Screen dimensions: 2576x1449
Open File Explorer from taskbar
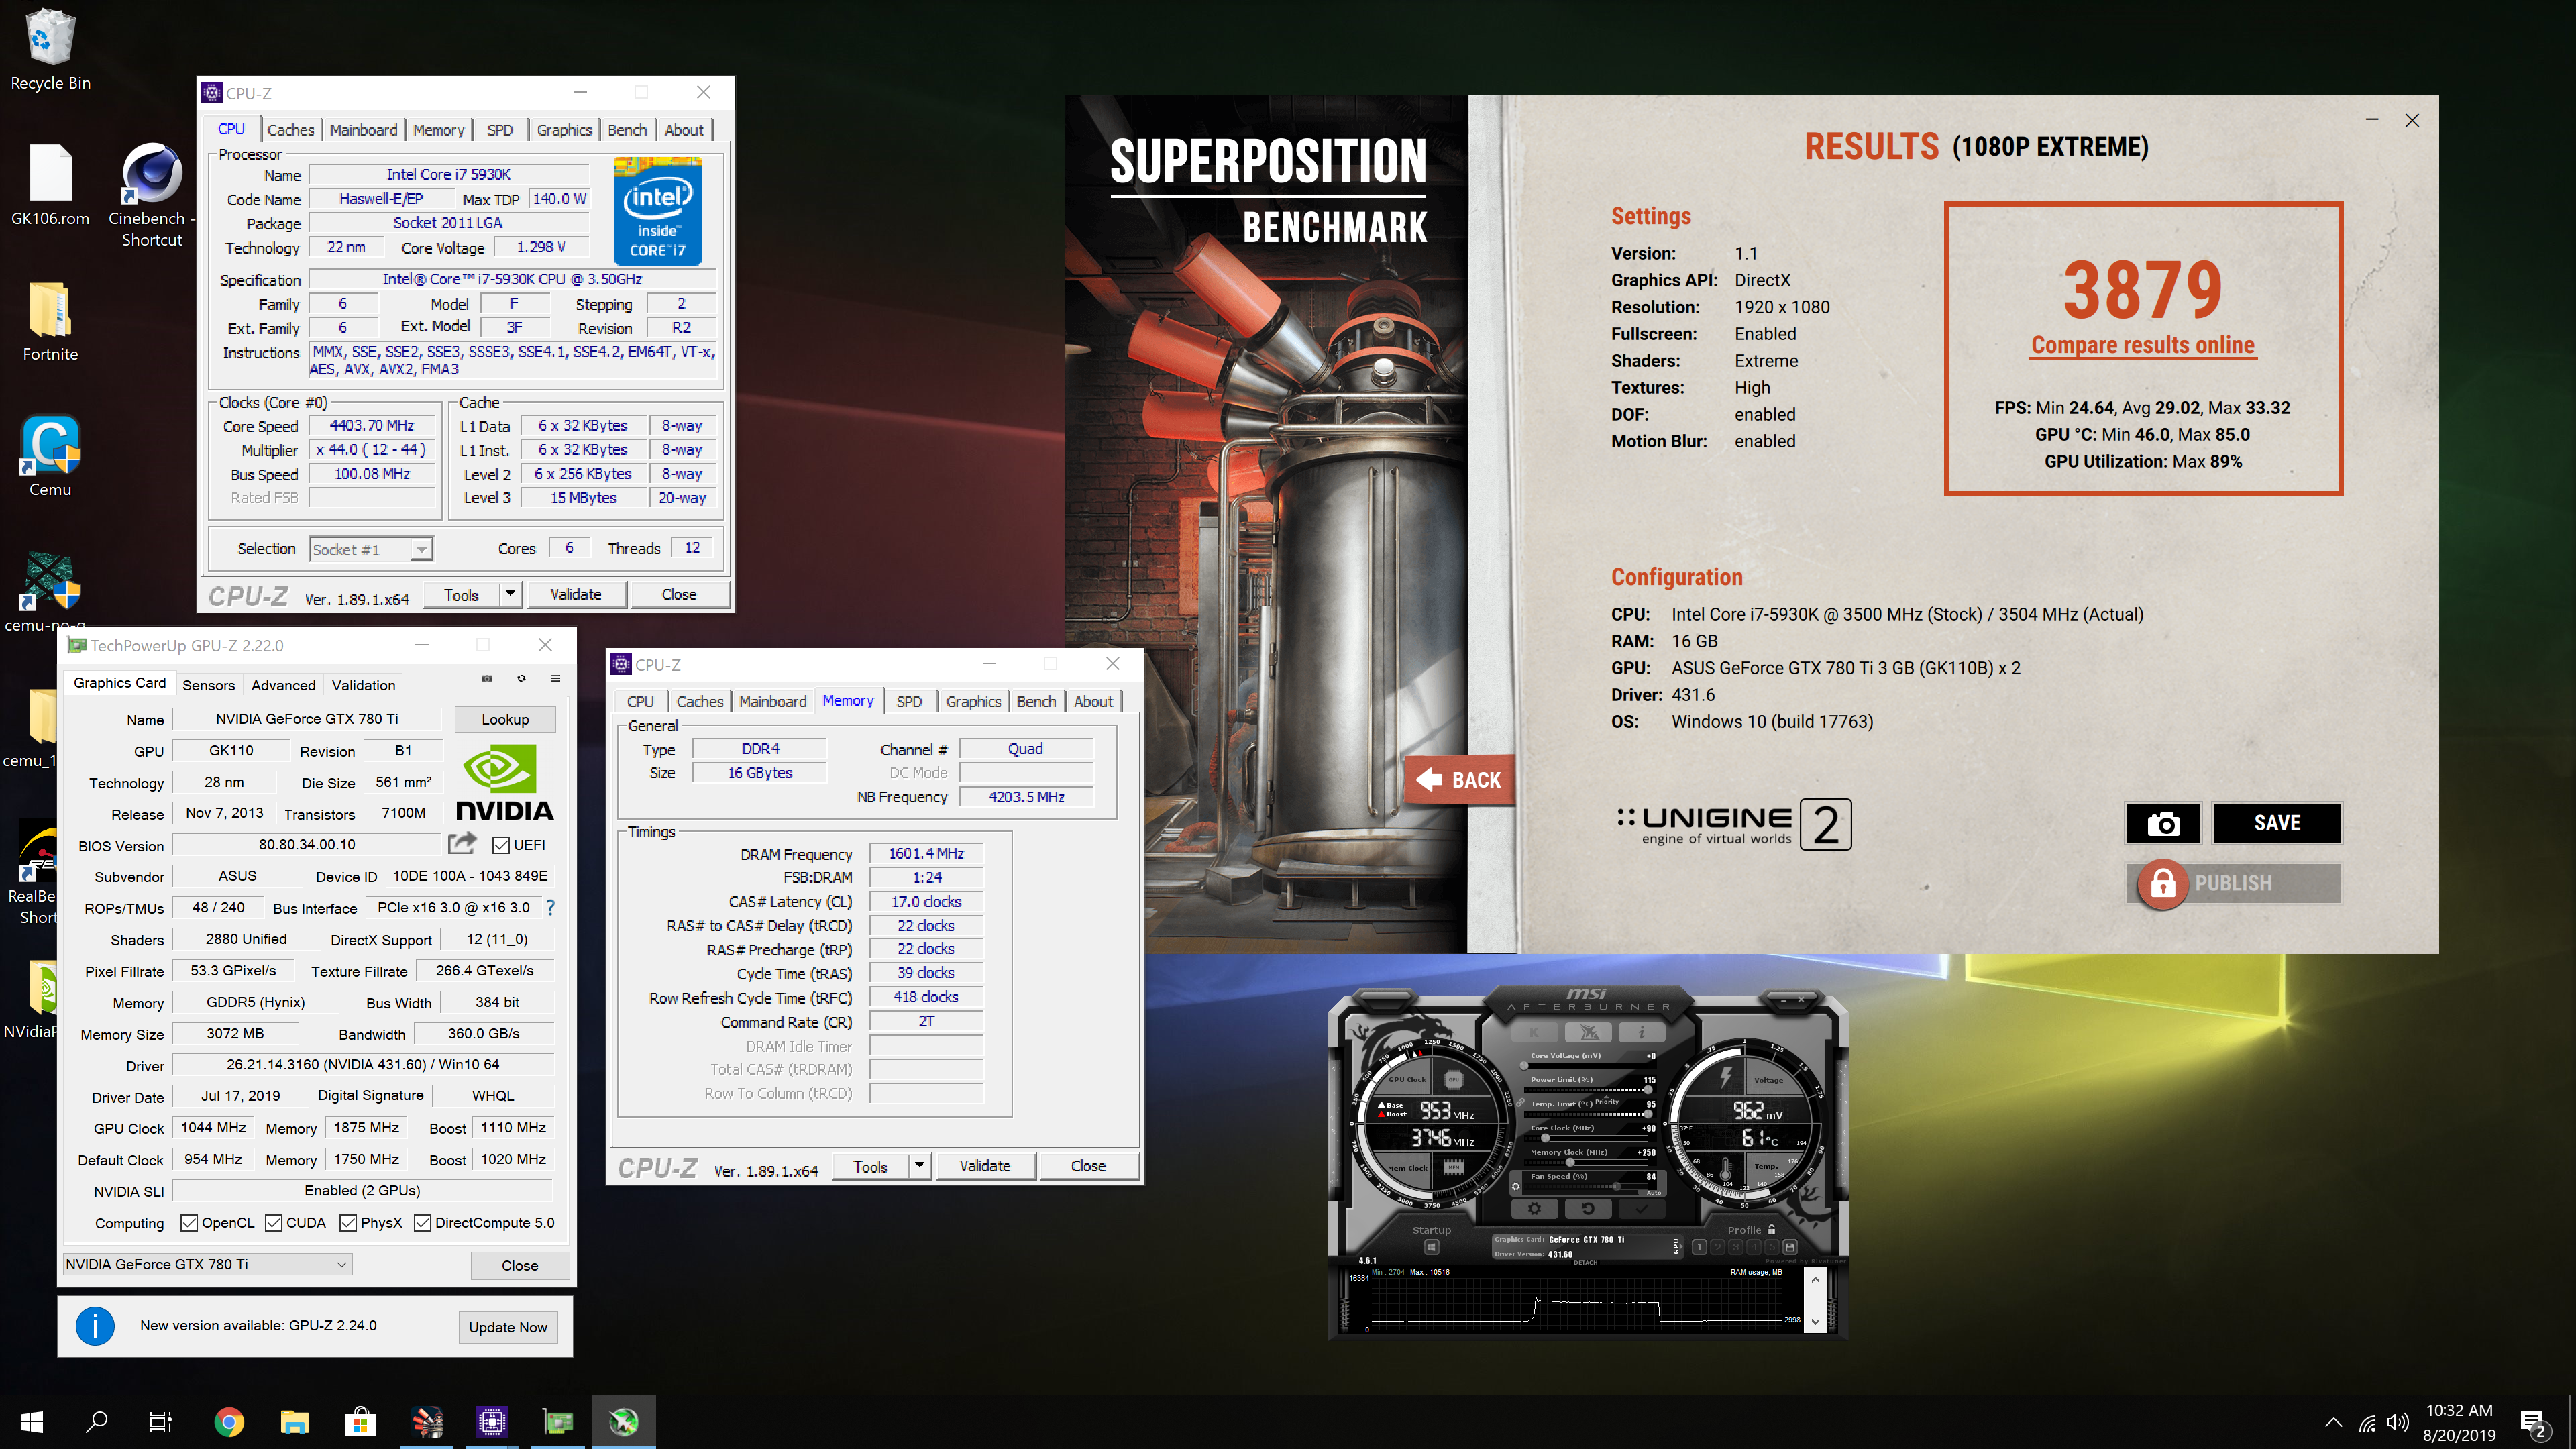[x=295, y=1422]
